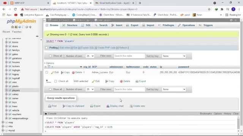Expand the mysql database node
The width and height of the screenshot is (243, 136).
[3, 130]
